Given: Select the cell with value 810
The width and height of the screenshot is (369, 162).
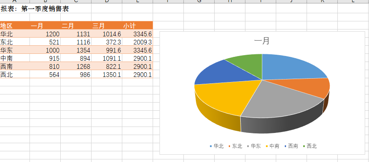Looking at the screenshot, I should pyautogui.click(x=45, y=66).
